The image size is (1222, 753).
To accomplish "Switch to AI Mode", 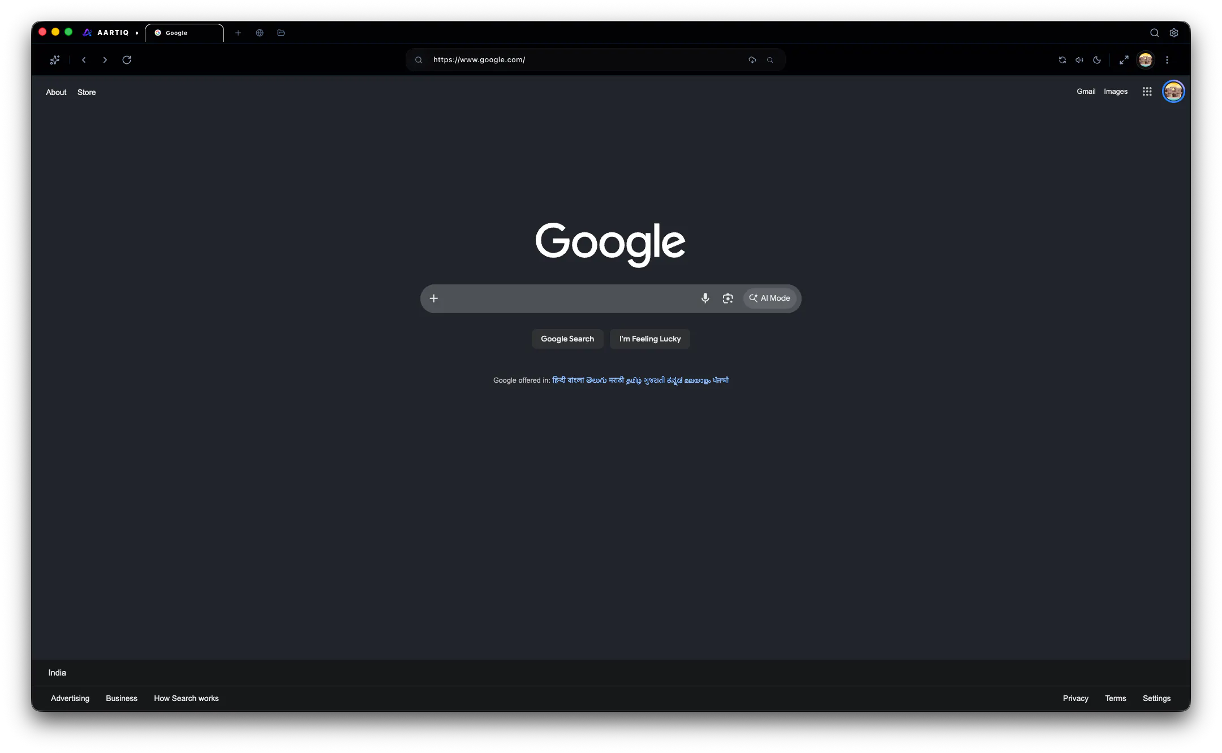I will point(770,298).
